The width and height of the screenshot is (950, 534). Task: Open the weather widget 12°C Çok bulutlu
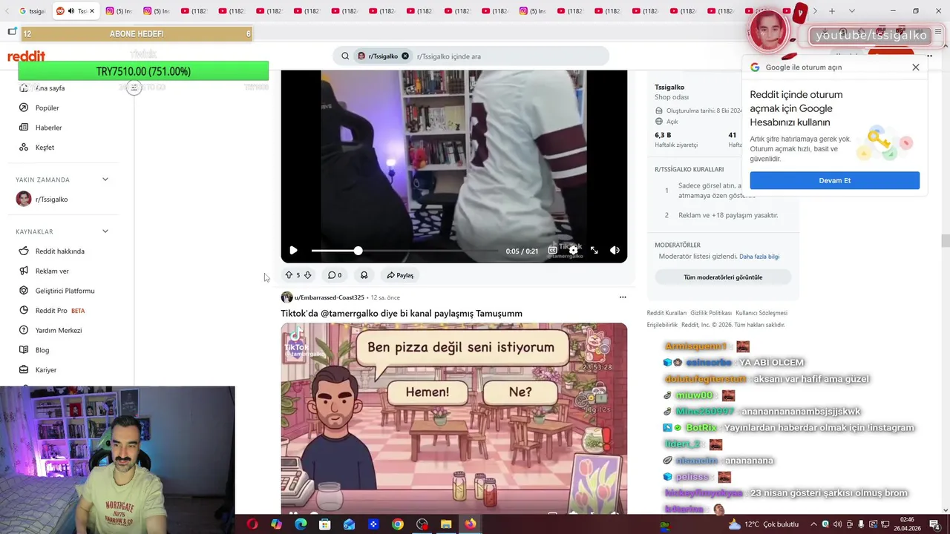click(x=762, y=524)
